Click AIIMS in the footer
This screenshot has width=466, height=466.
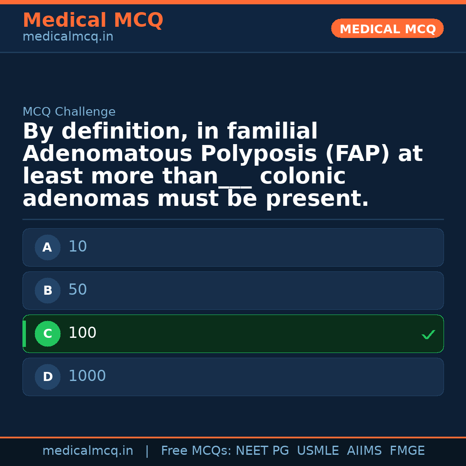pyautogui.click(x=364, y=451)
